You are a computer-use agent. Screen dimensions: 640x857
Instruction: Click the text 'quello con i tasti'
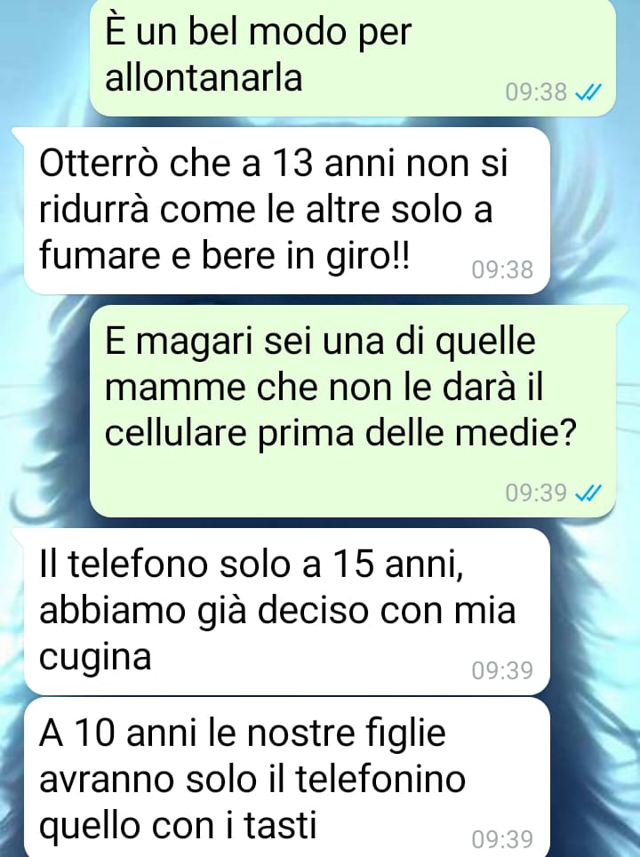tap(178, 824)
